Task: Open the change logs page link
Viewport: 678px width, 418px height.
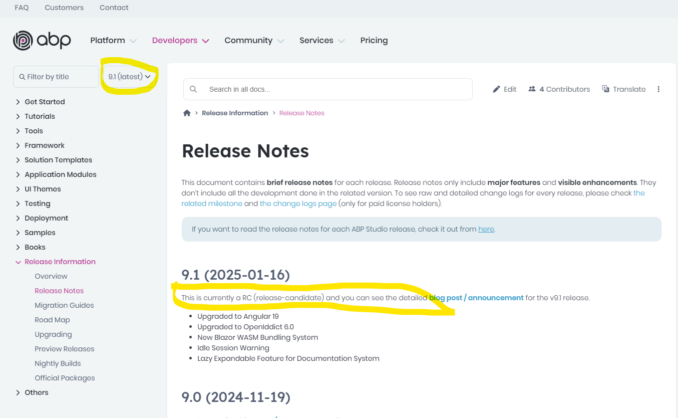Action: click(x=298, y=203)
